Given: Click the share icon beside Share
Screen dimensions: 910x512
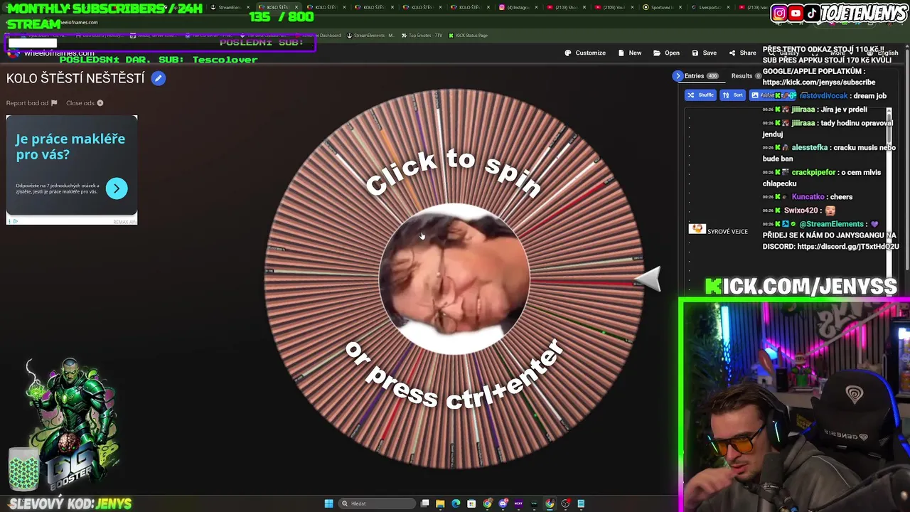Looking at the screenshot, I should (x=732, y=53).
